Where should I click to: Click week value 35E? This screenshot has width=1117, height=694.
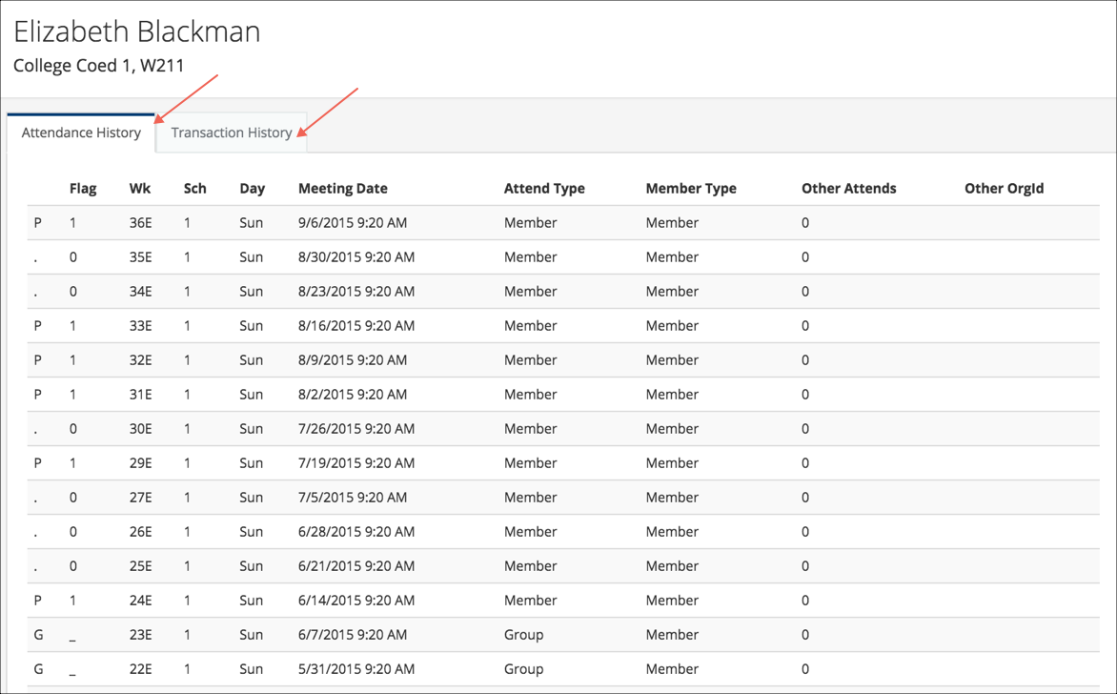140,257
